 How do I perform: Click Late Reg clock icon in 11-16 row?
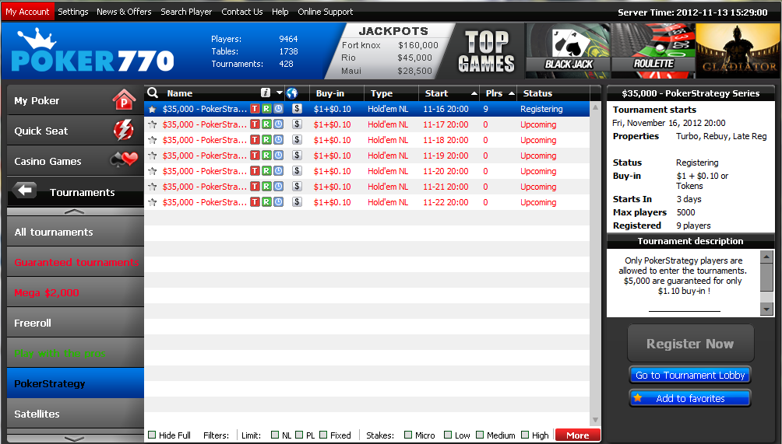tap(278, 109)
